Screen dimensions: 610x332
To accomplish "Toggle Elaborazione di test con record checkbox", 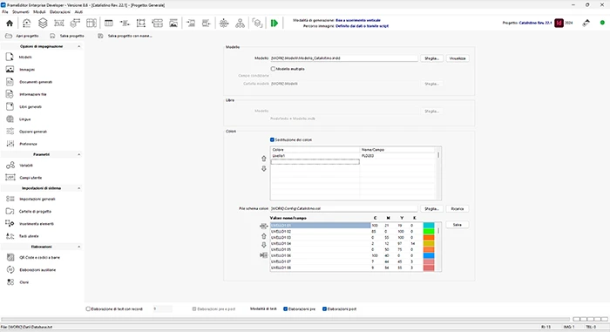I will tap(88, 309).
